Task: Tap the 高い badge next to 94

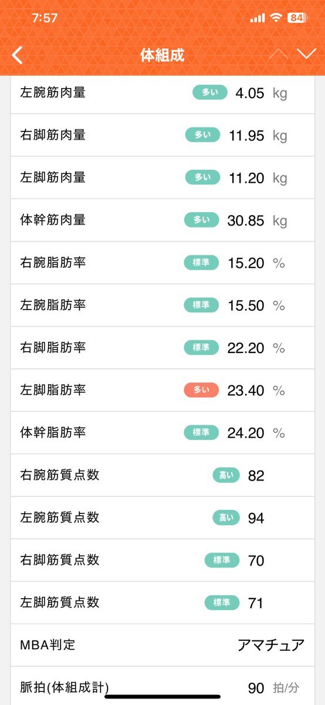Action: [x=226, y=518]
